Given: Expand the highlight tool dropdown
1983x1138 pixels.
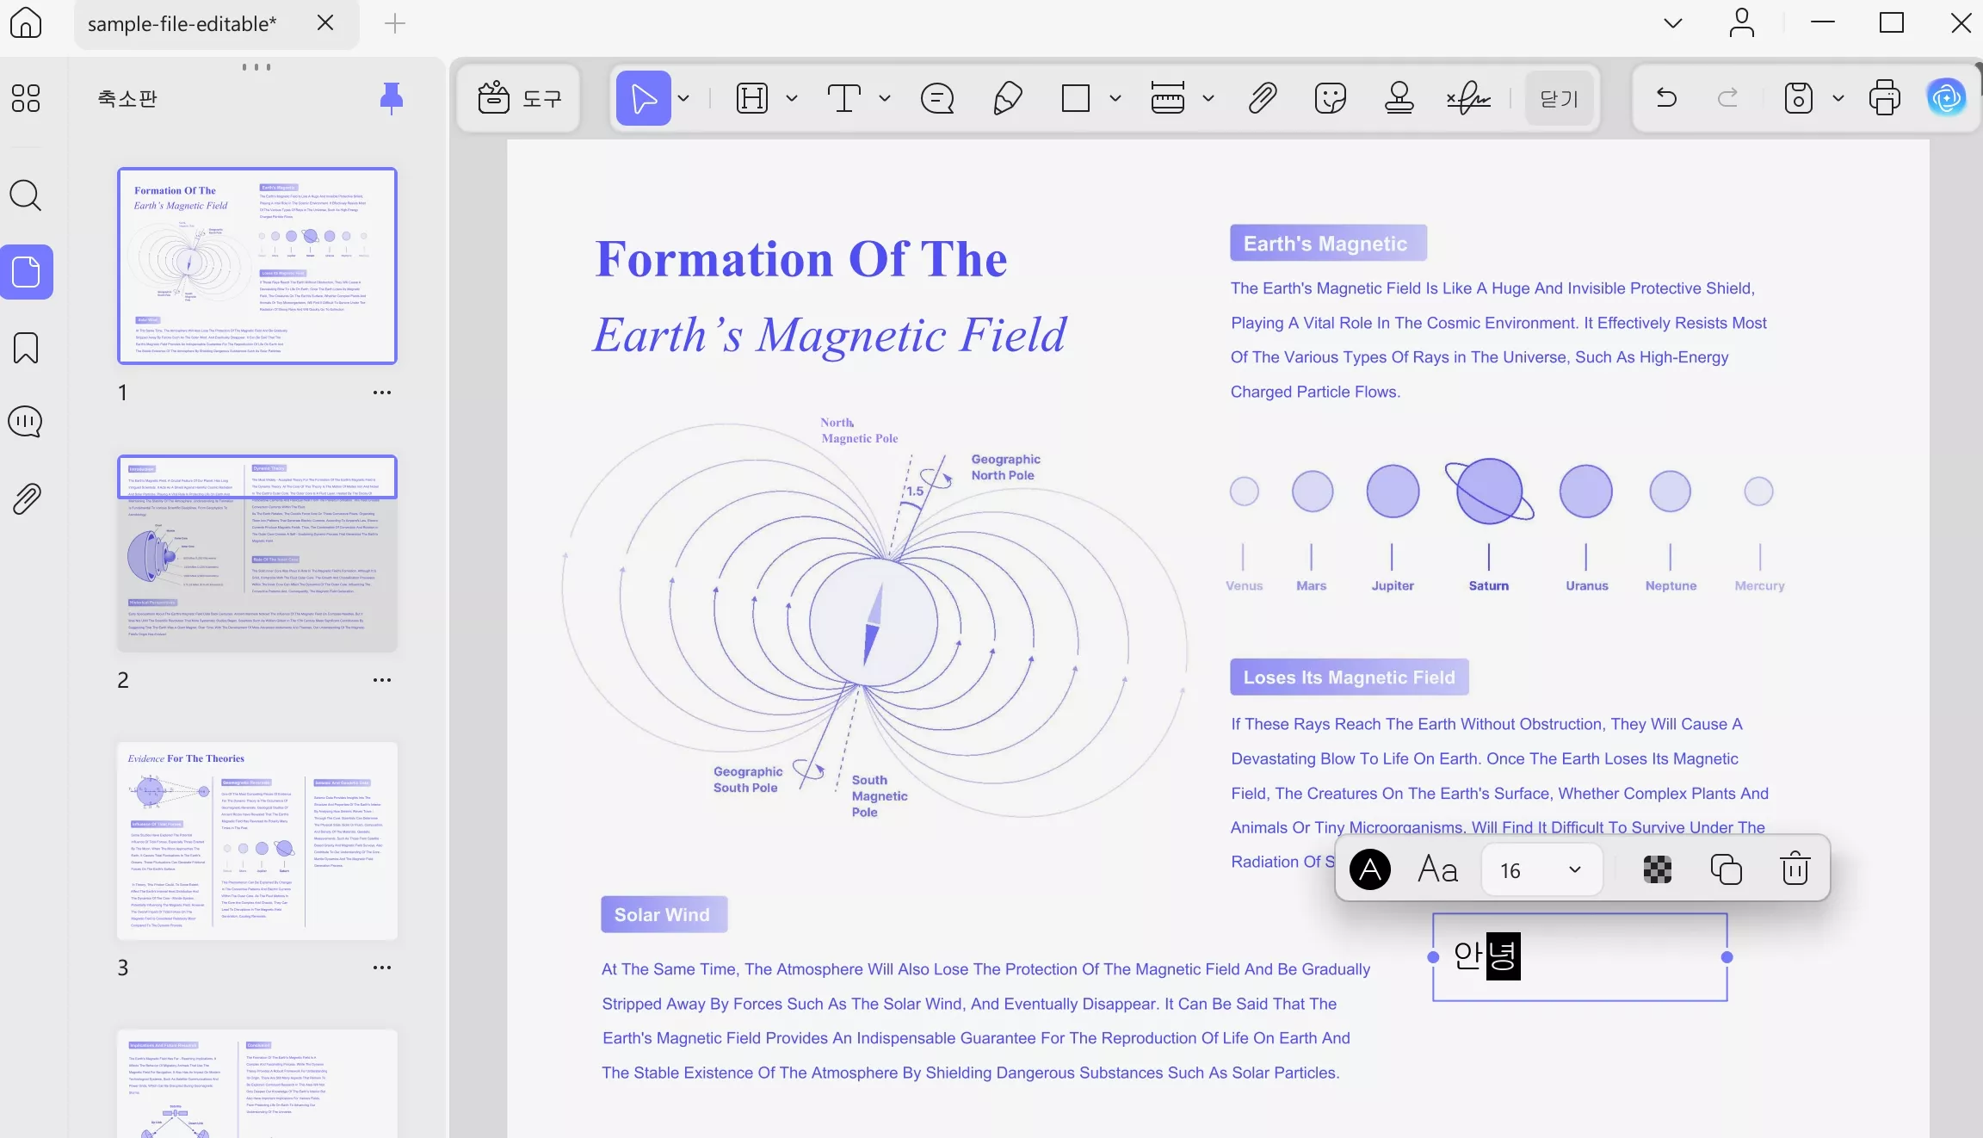Looking at the screenshot, I should 792,98.
